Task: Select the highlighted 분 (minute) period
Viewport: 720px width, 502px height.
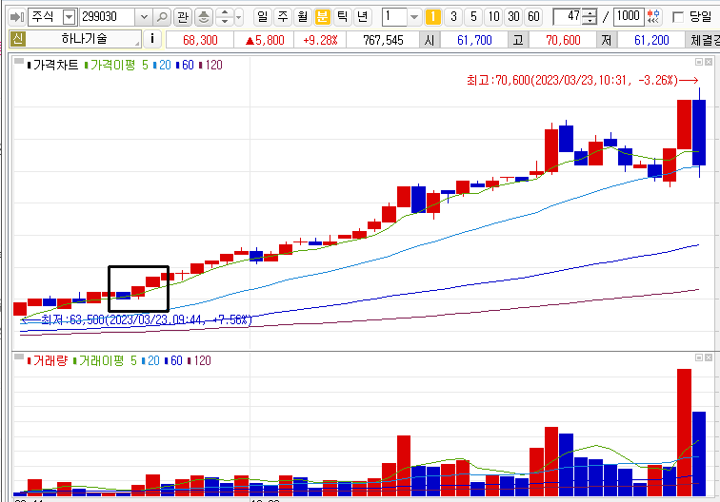Action: coord(322,17)
